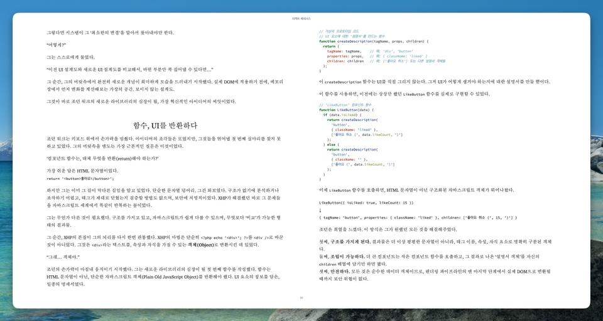
Task: Click the code line "{ className: '' },"
Action: (349, 159)
